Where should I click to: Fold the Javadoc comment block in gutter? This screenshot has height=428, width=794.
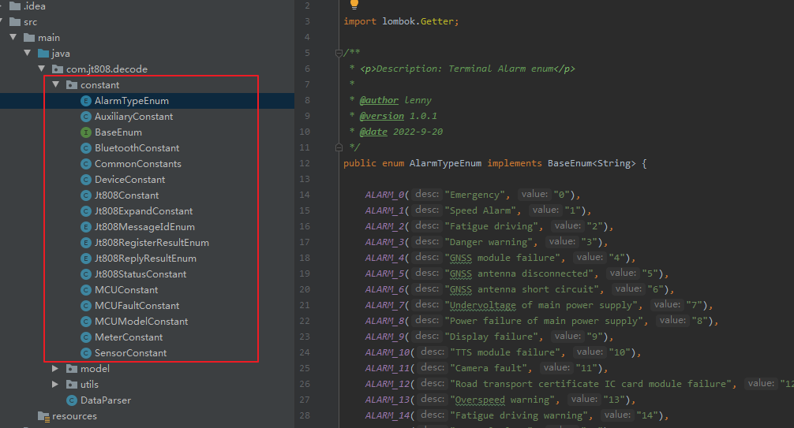(x=339, y=53)
